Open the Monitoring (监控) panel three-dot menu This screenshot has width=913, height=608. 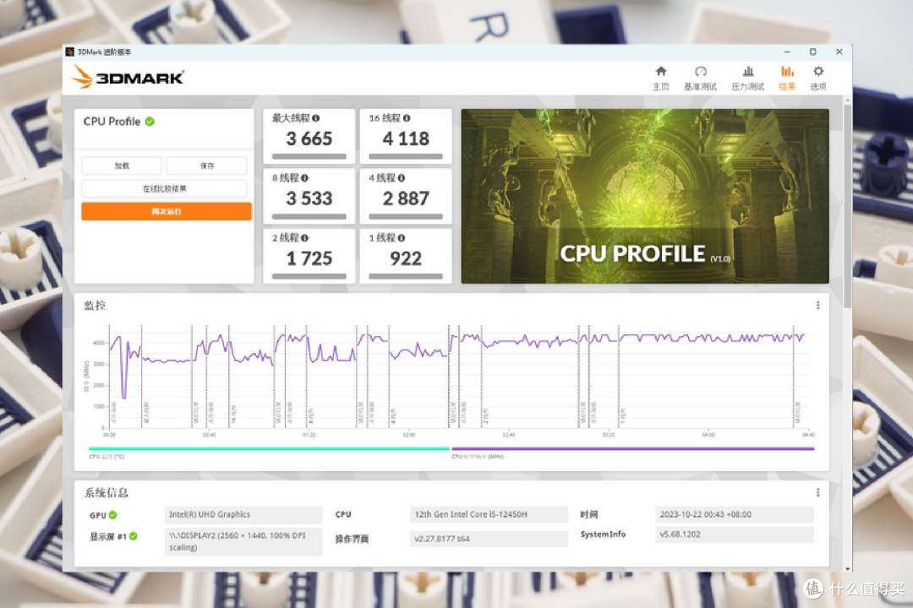pos(818,306)
